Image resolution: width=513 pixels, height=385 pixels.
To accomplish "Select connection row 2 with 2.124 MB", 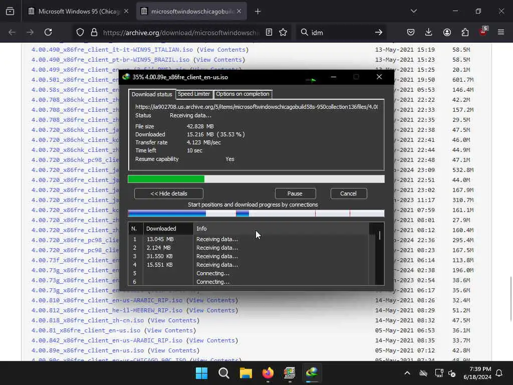I will coord(248,248).
